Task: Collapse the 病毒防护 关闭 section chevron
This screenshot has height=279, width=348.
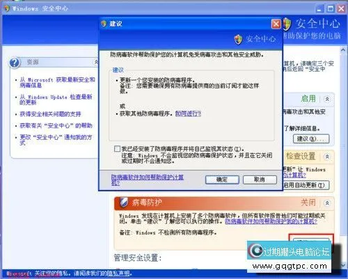Action: tap(327, 203)
